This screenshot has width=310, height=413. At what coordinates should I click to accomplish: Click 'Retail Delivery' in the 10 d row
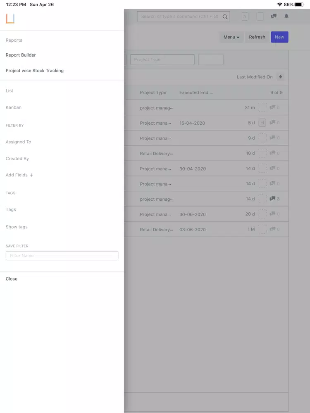(157, 154)
